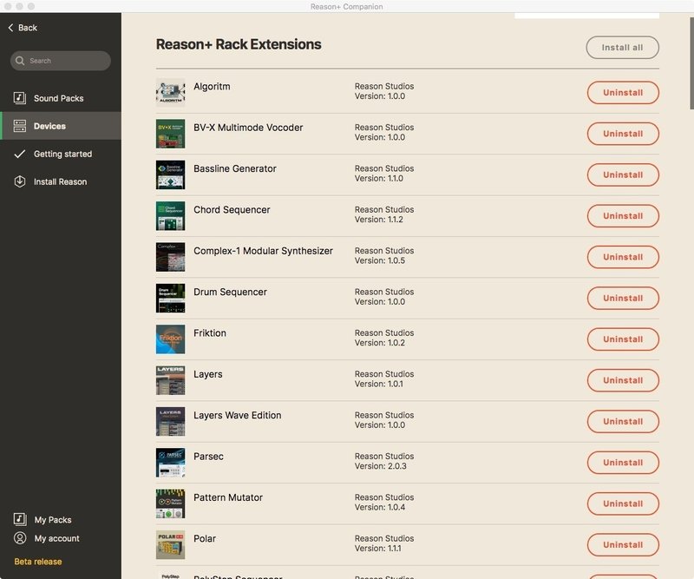Click the Polar name text

(205, 539)
